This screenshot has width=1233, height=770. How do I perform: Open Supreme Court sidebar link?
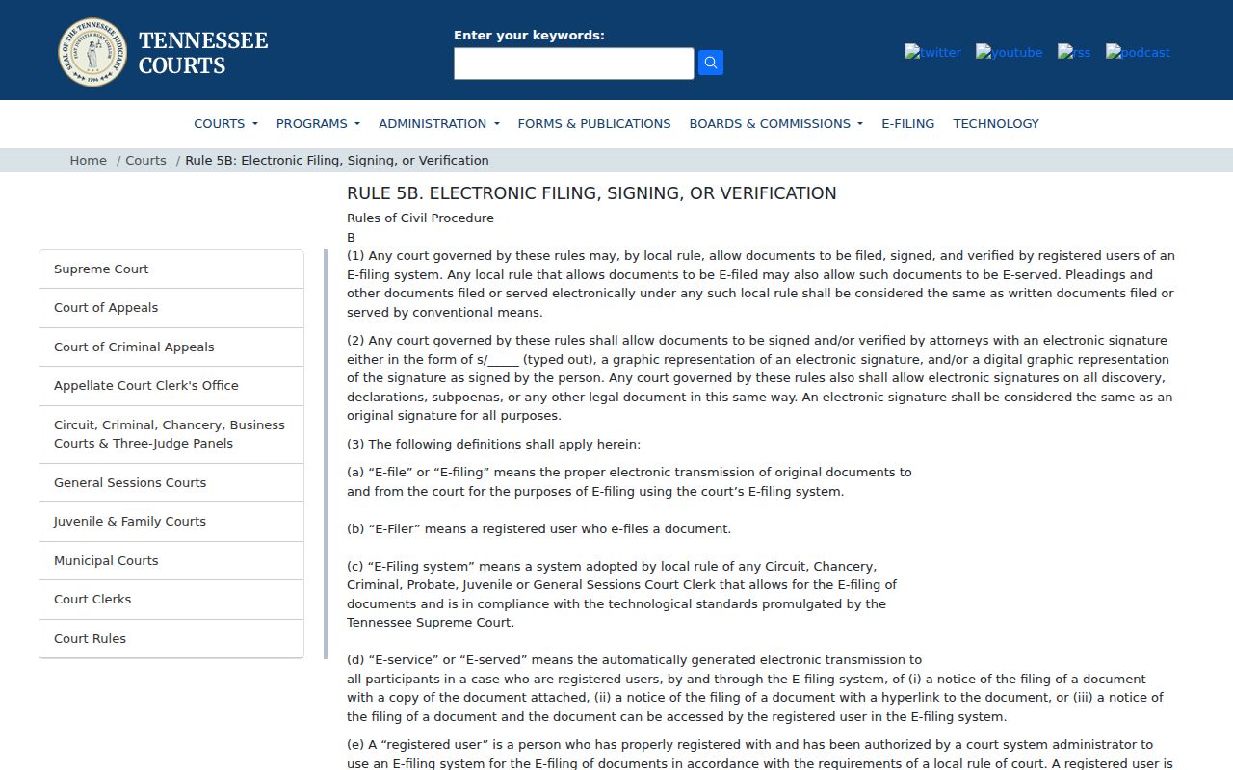coord(171,269)
